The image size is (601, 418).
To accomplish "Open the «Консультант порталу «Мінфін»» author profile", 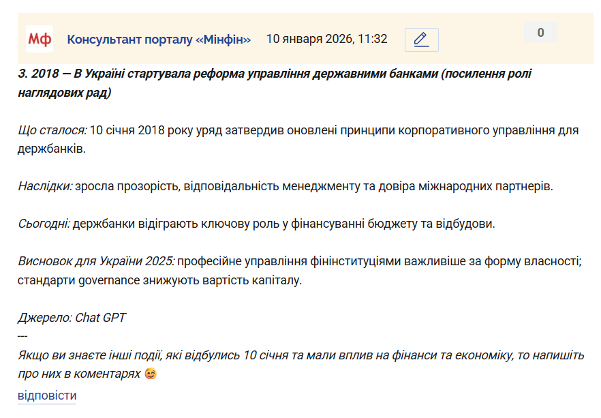I will 159,40.
